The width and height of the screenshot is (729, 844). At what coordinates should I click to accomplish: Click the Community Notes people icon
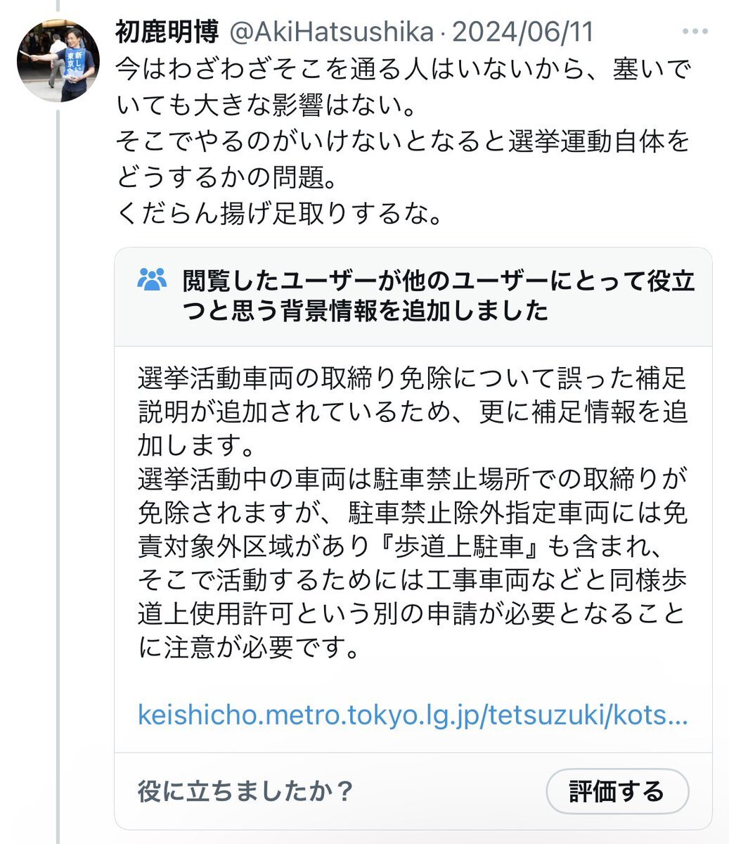click(152, 280)
